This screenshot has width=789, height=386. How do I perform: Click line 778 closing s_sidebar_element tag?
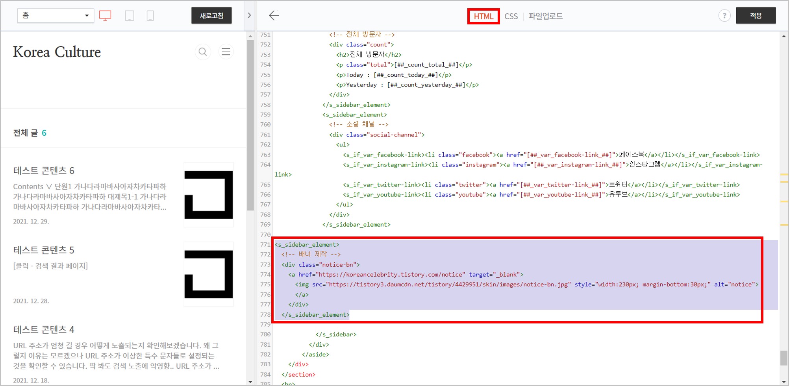coord(315,314)
